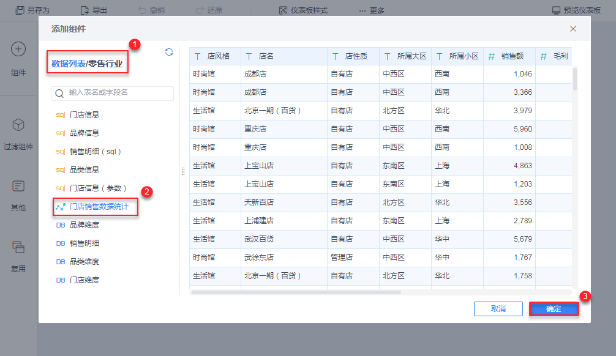Click the T type icon of 所属大区 column
616x356 pixels.
[387, 56]
